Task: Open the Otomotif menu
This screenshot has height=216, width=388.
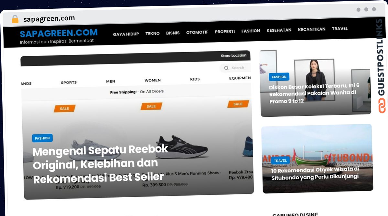Action: point(197,32)
